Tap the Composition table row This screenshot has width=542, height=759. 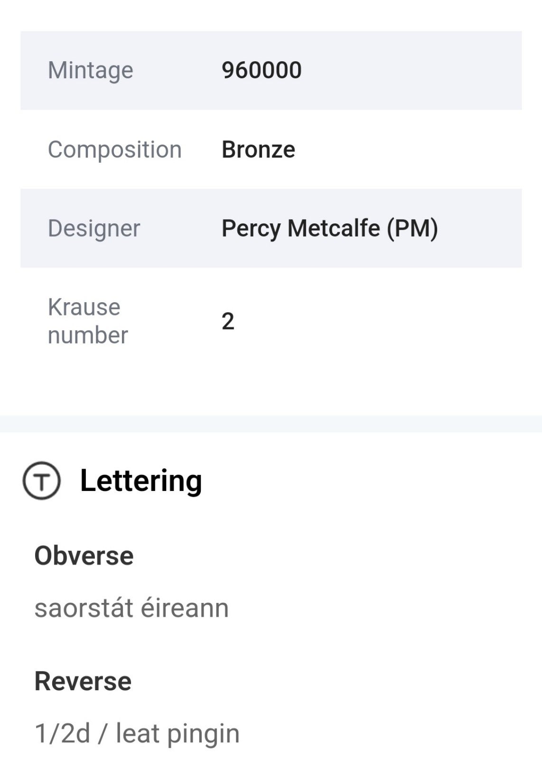coord(271,149)
